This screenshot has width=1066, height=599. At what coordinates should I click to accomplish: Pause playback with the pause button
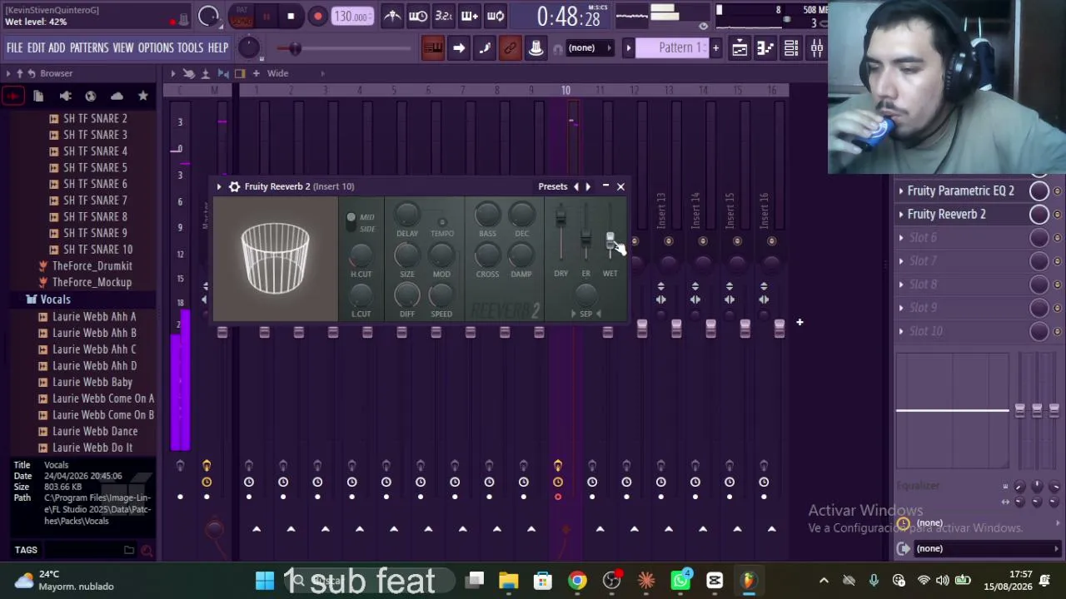coord(266,16)
